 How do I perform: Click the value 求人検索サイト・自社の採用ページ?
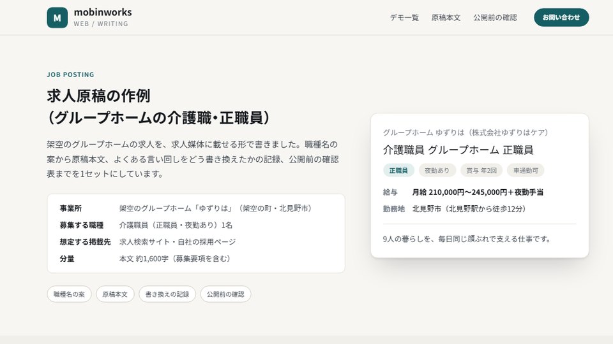click(x=178, y=242)
